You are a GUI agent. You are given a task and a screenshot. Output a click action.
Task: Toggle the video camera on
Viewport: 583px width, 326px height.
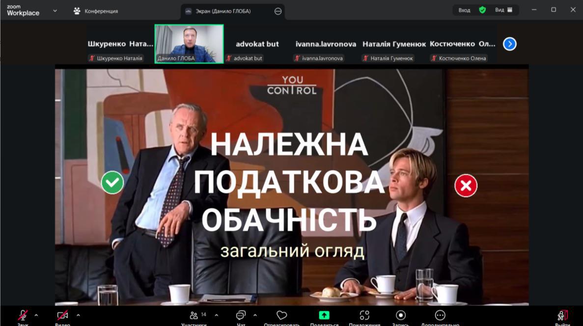62,315
